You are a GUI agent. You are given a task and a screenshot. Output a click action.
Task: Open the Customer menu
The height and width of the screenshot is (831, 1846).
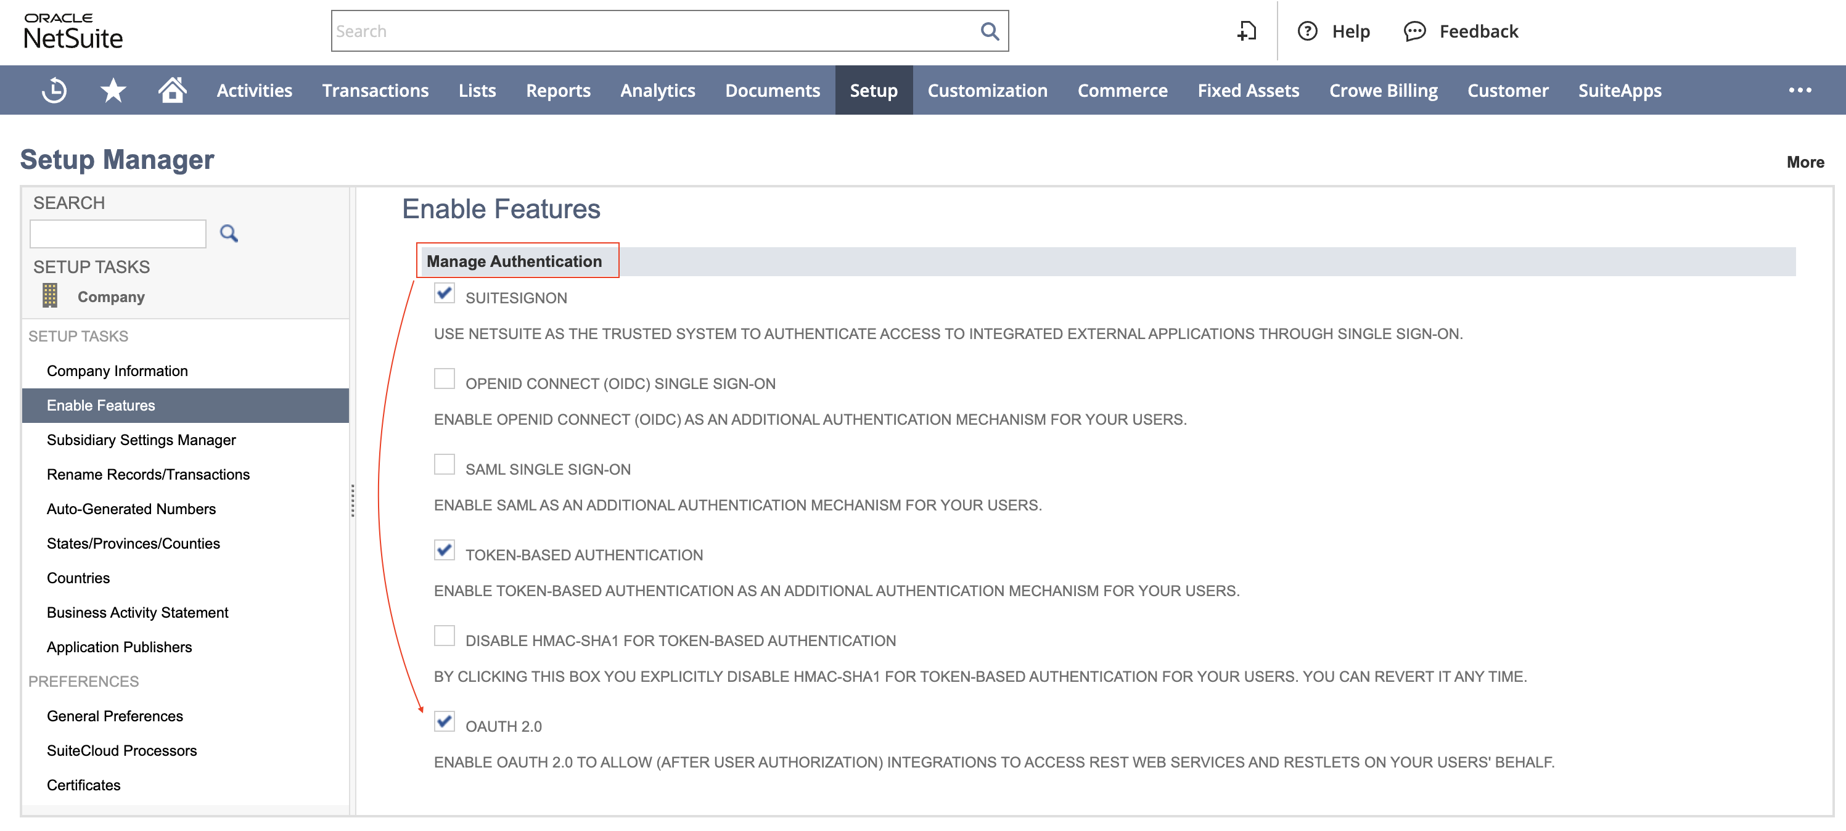1508,90
